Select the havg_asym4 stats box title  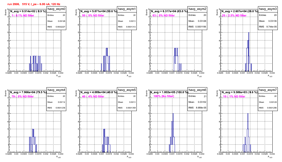56,90
